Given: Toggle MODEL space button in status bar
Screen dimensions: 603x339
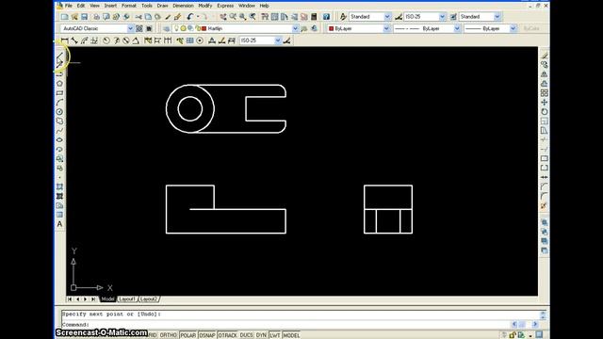Looking at the screenshot, I should click(x=291, y=335).
